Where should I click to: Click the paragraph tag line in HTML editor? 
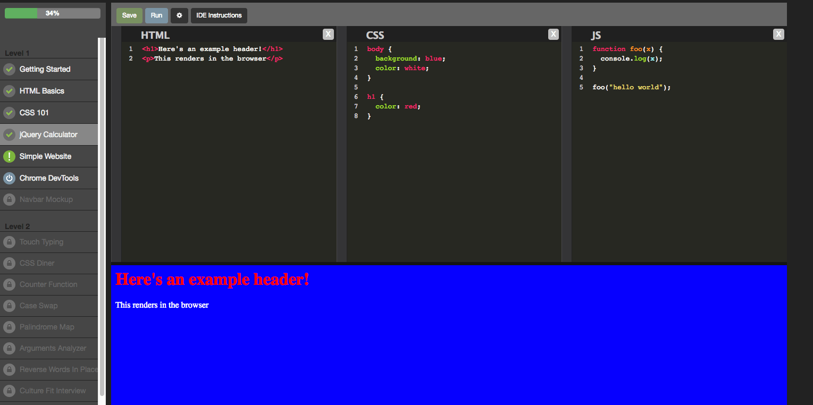click(212, 58)
